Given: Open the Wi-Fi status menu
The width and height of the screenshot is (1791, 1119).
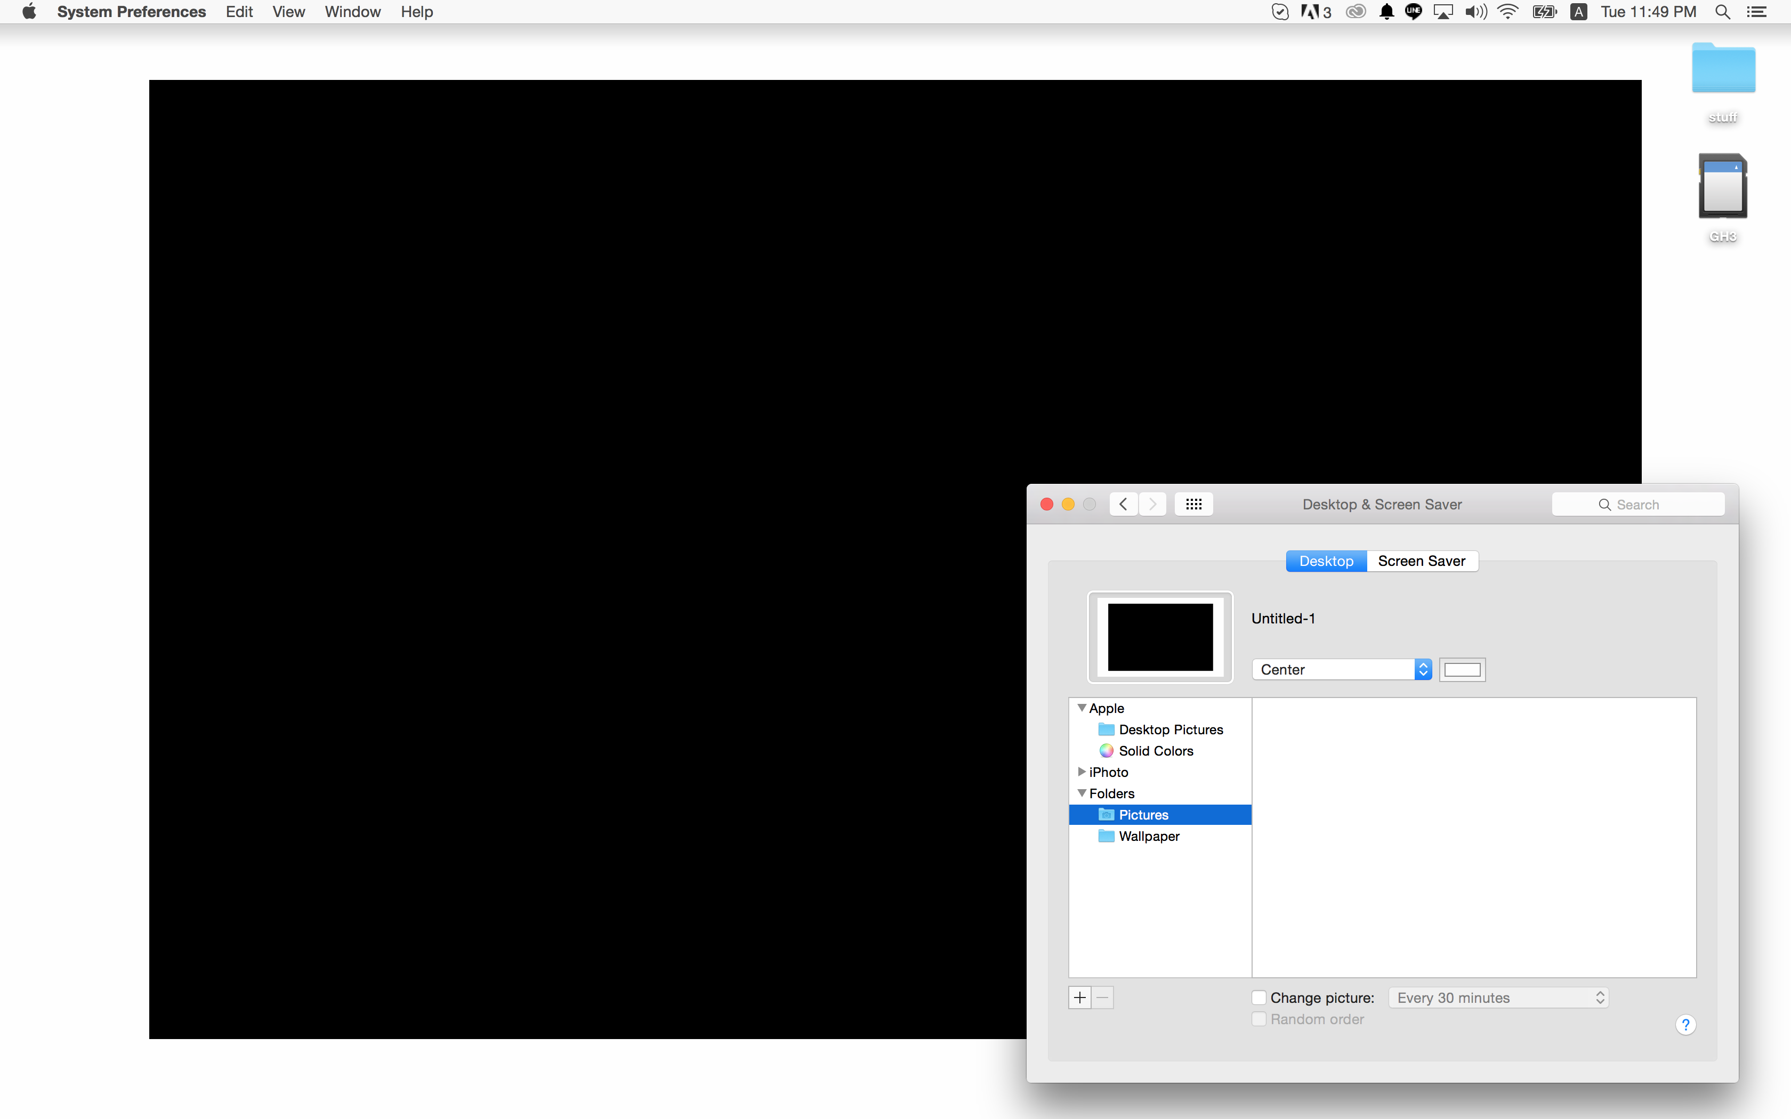Looking at the screenshot, I should (x=1507, y=12).
